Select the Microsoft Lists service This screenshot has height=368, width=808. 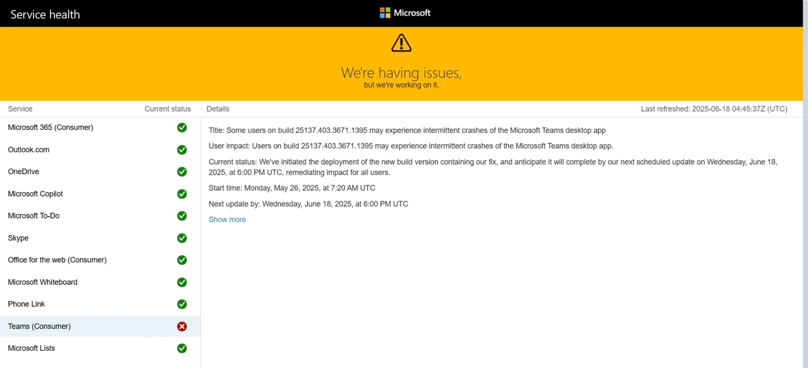100,349
